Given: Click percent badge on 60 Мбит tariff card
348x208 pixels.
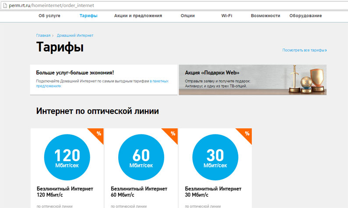Looking at the screenshot, I should tap(172, 134).
